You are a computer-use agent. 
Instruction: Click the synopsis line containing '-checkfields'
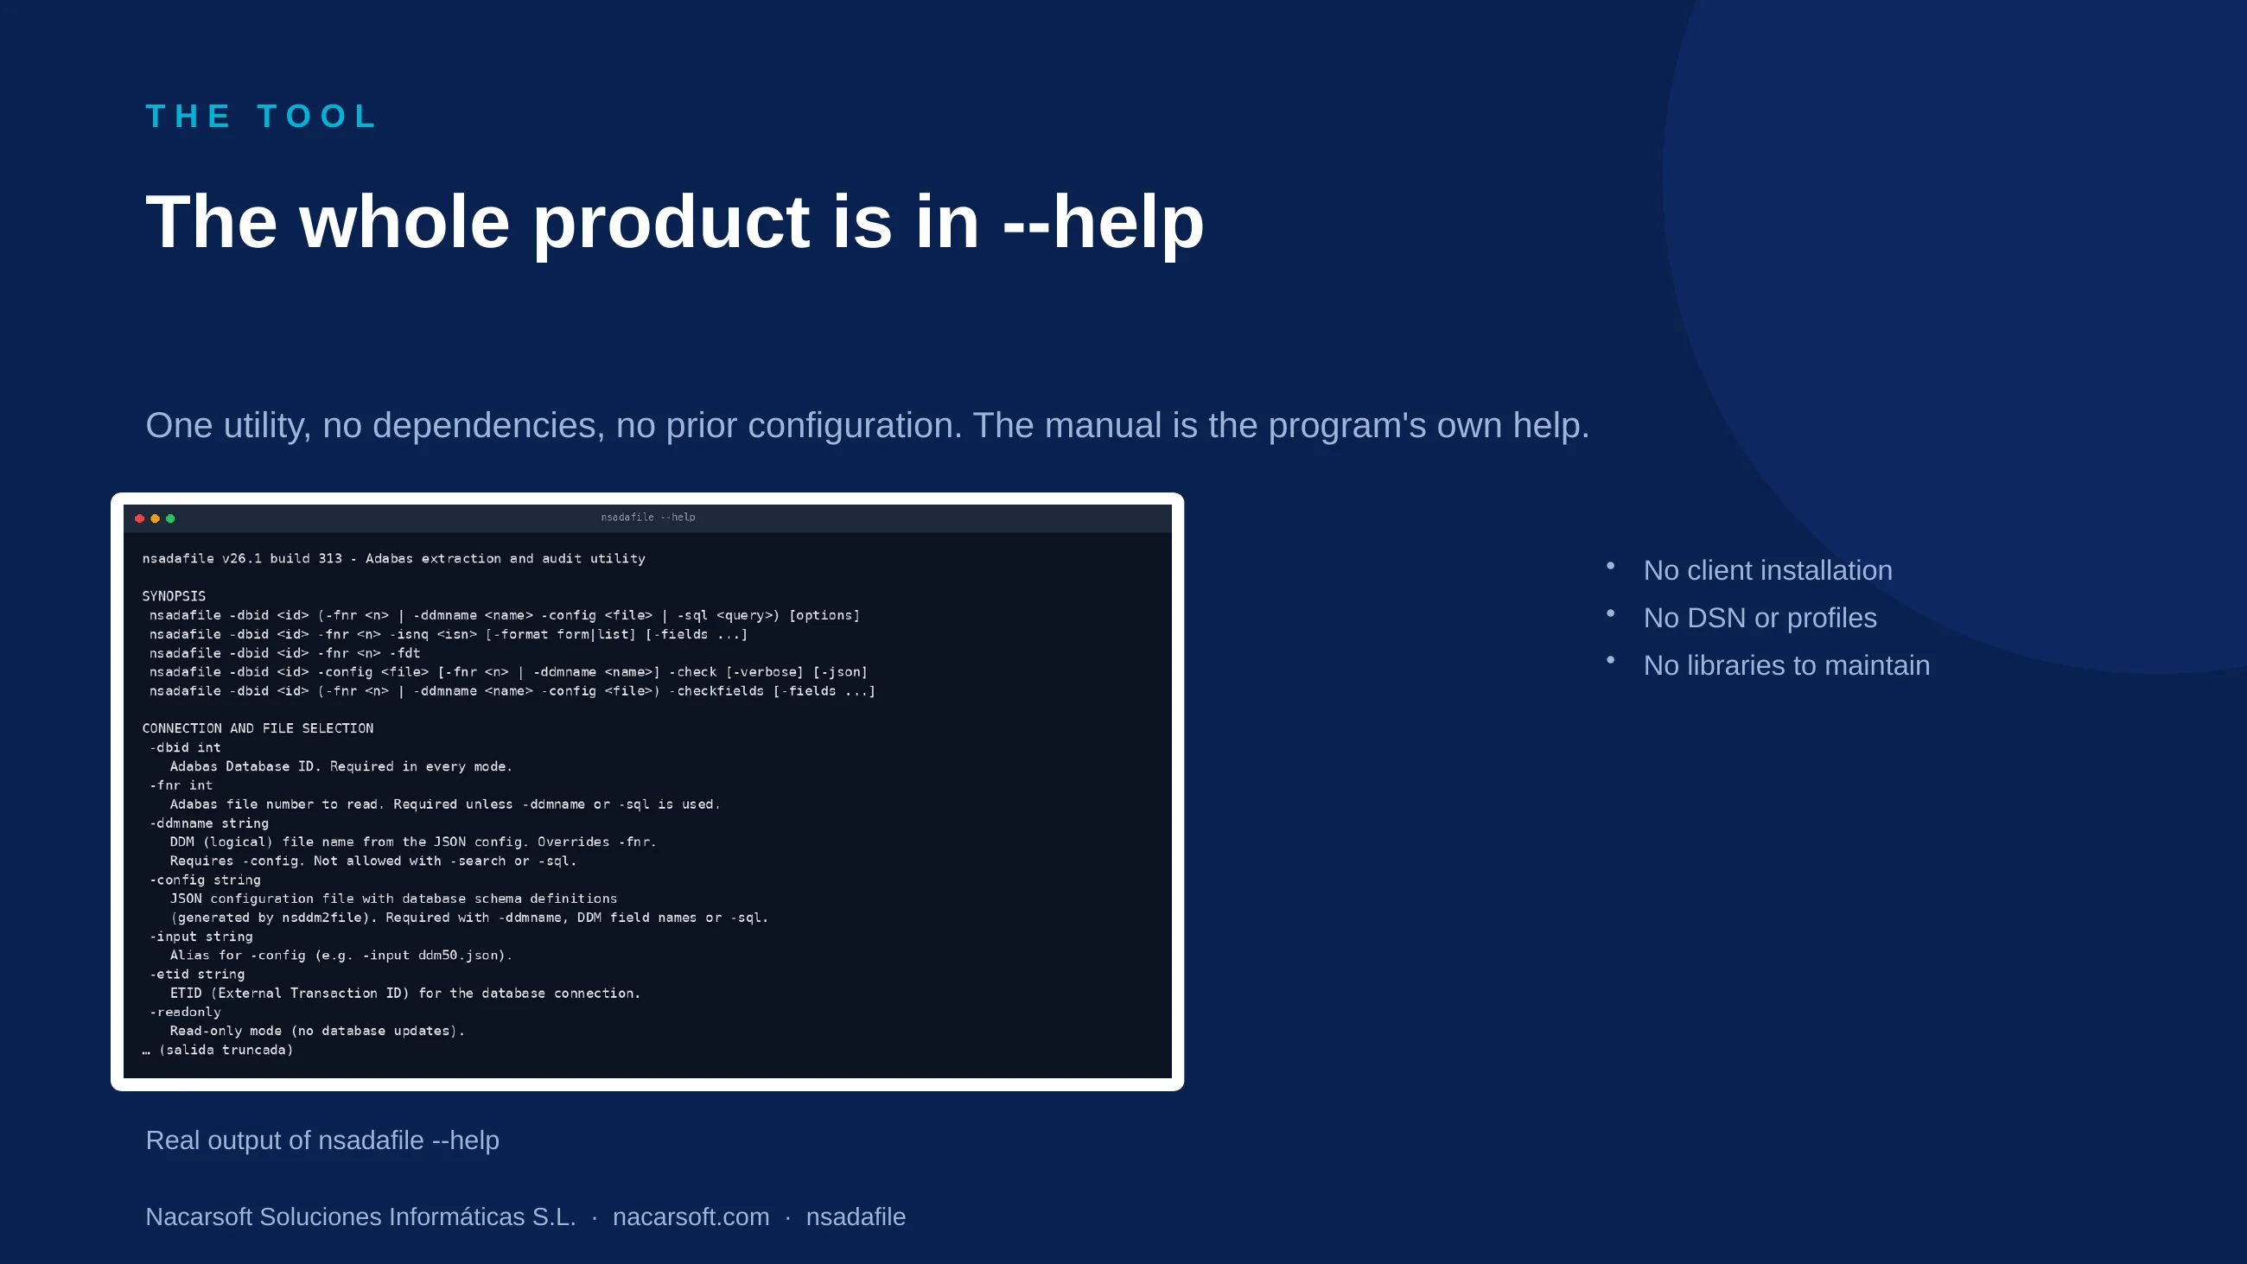point(512,691)
